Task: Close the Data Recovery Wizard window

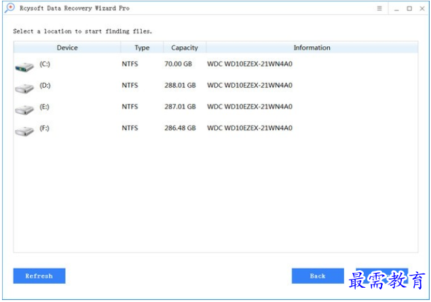Action: coord(422,9)
